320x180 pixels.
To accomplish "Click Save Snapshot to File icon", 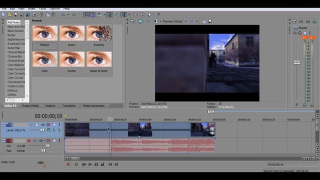I will point(210,21).
